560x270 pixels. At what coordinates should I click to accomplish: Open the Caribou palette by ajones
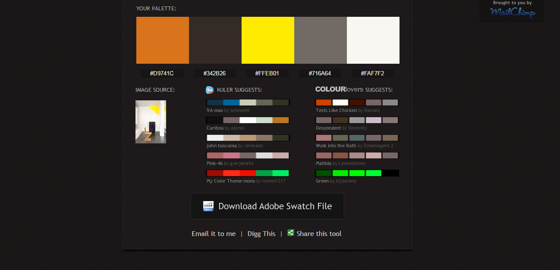coord(247,120)
